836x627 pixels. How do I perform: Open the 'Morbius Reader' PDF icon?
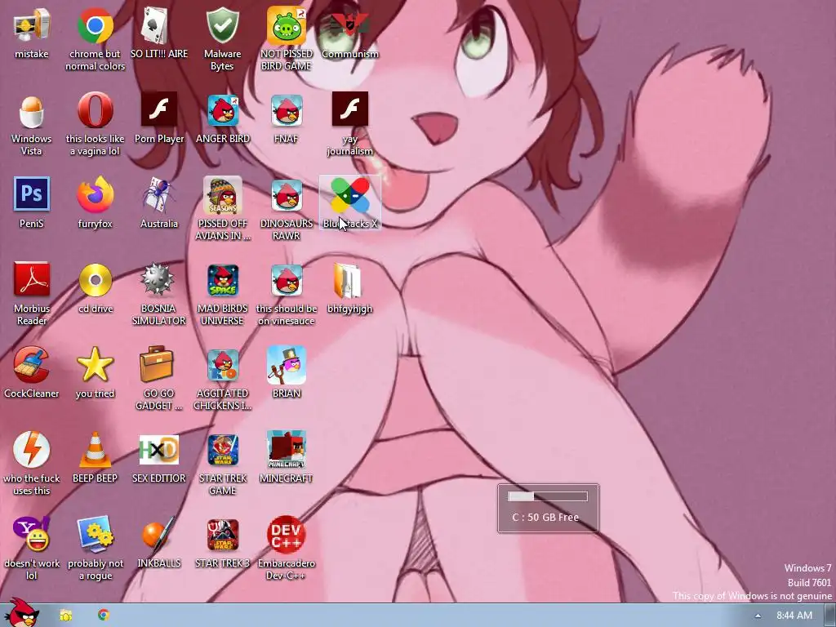point(32,279)
